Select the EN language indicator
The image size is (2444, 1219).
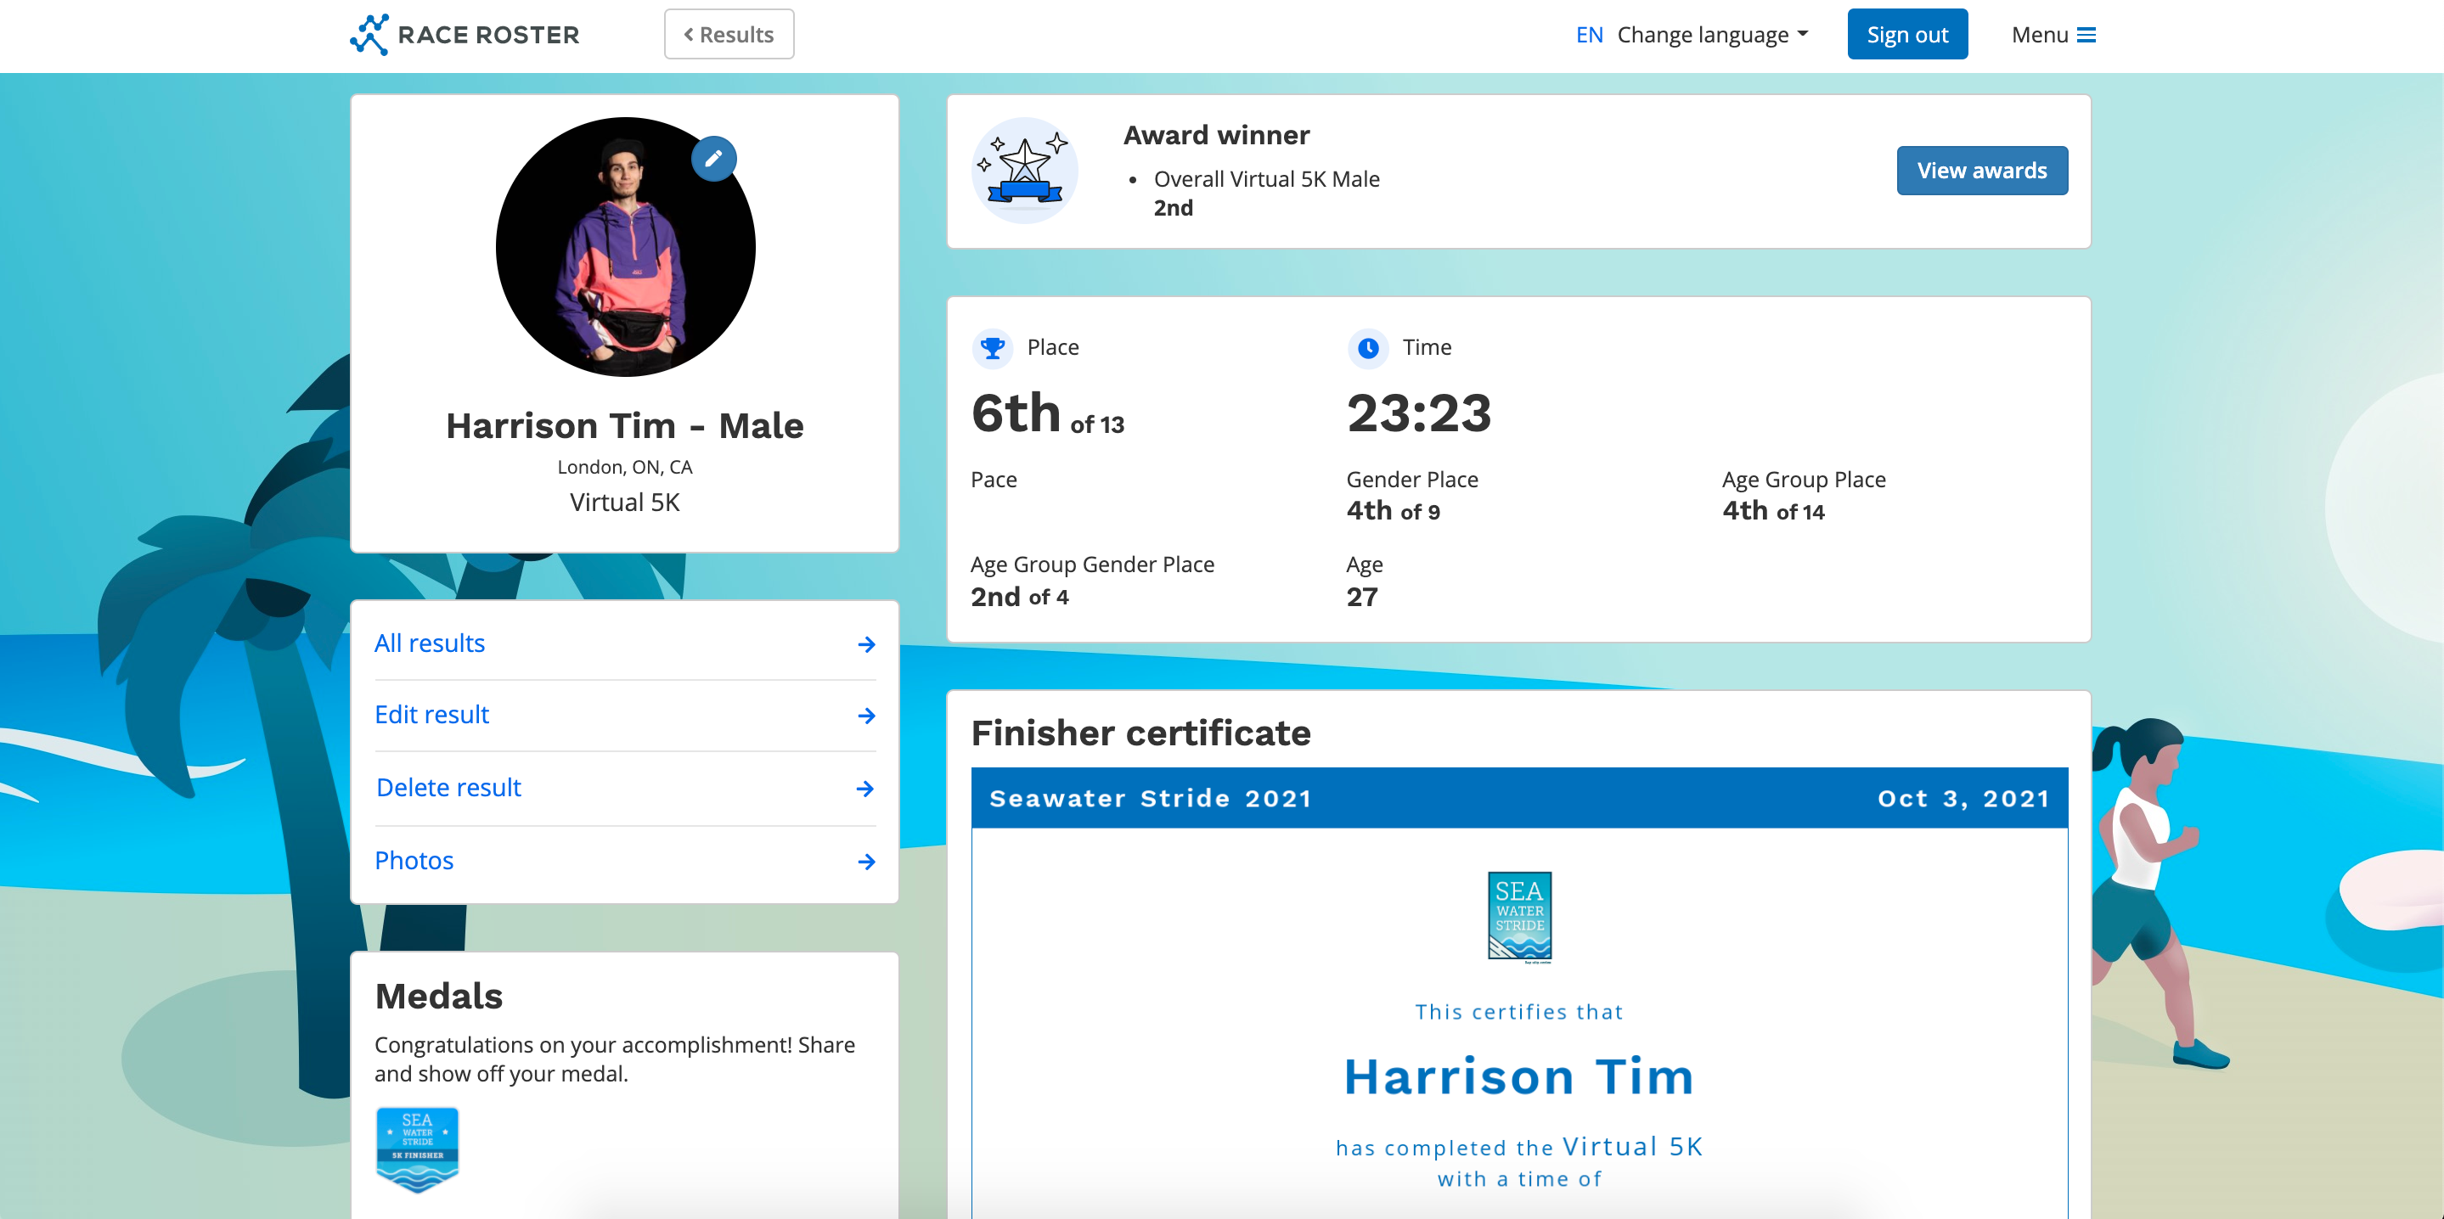coord(1588,35)
